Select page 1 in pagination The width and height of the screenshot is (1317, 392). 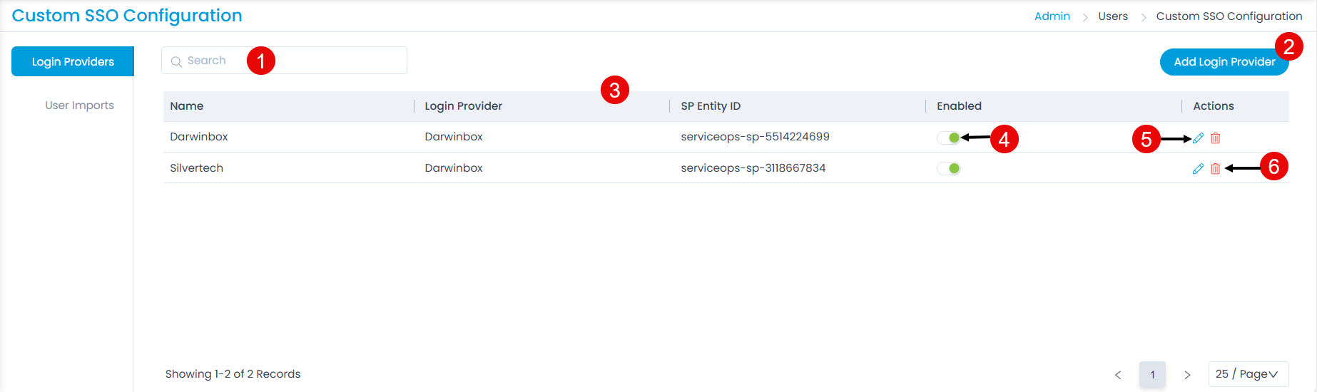(1152, 375)
